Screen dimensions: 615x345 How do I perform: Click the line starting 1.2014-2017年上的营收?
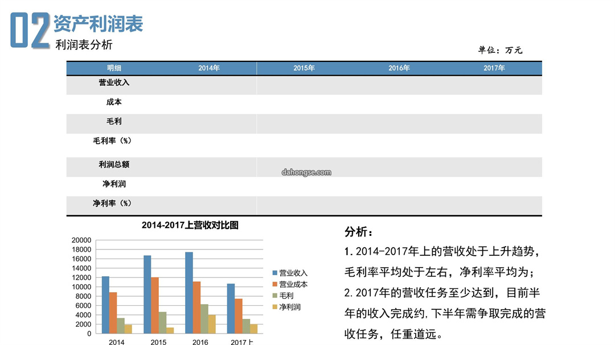(x=442, y=251)
